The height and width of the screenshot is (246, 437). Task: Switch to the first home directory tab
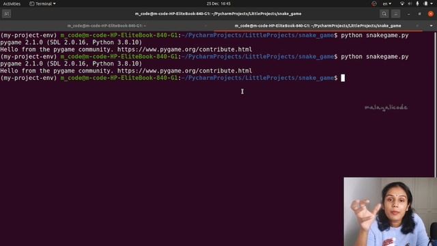(x=107, y=26)
